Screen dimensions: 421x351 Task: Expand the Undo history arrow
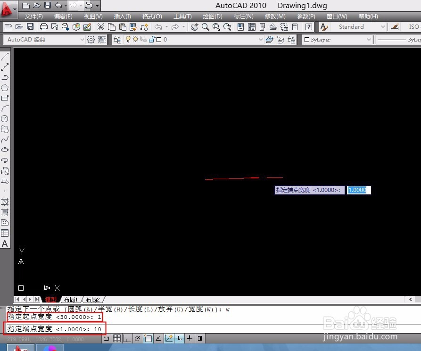[x=166, y=26]
